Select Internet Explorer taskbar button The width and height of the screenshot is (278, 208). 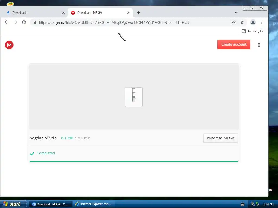click(x=94, y=204)
